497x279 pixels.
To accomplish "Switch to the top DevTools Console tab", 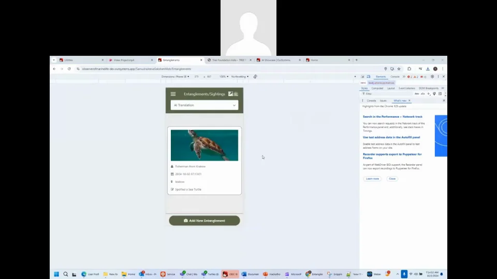I will 395,76.
